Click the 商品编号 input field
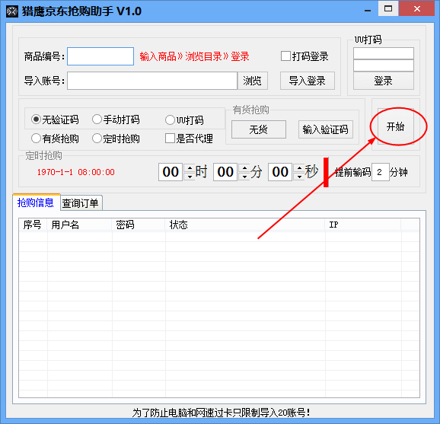The image size is (440, 424). click(x=100, y=56)
